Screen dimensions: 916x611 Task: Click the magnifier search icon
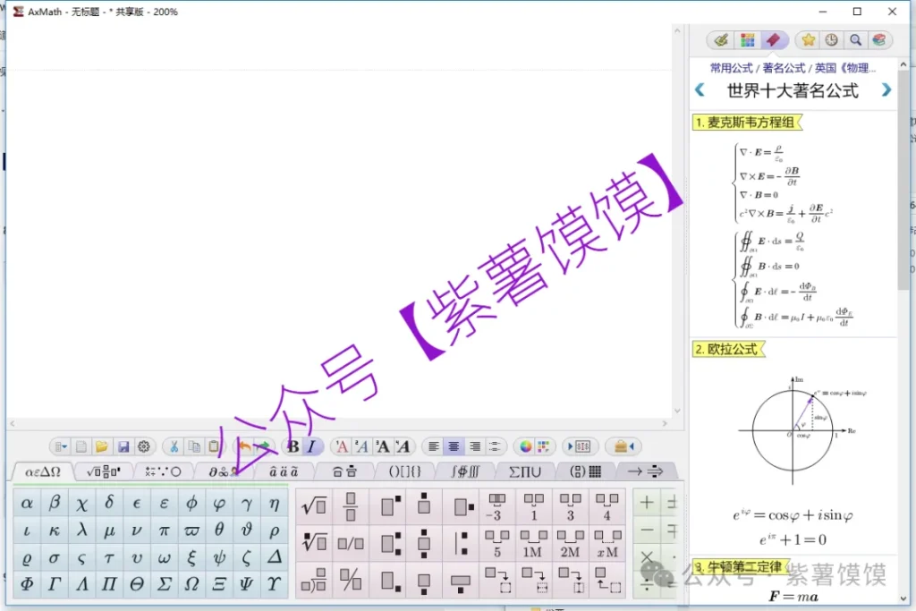coord(856,40)
